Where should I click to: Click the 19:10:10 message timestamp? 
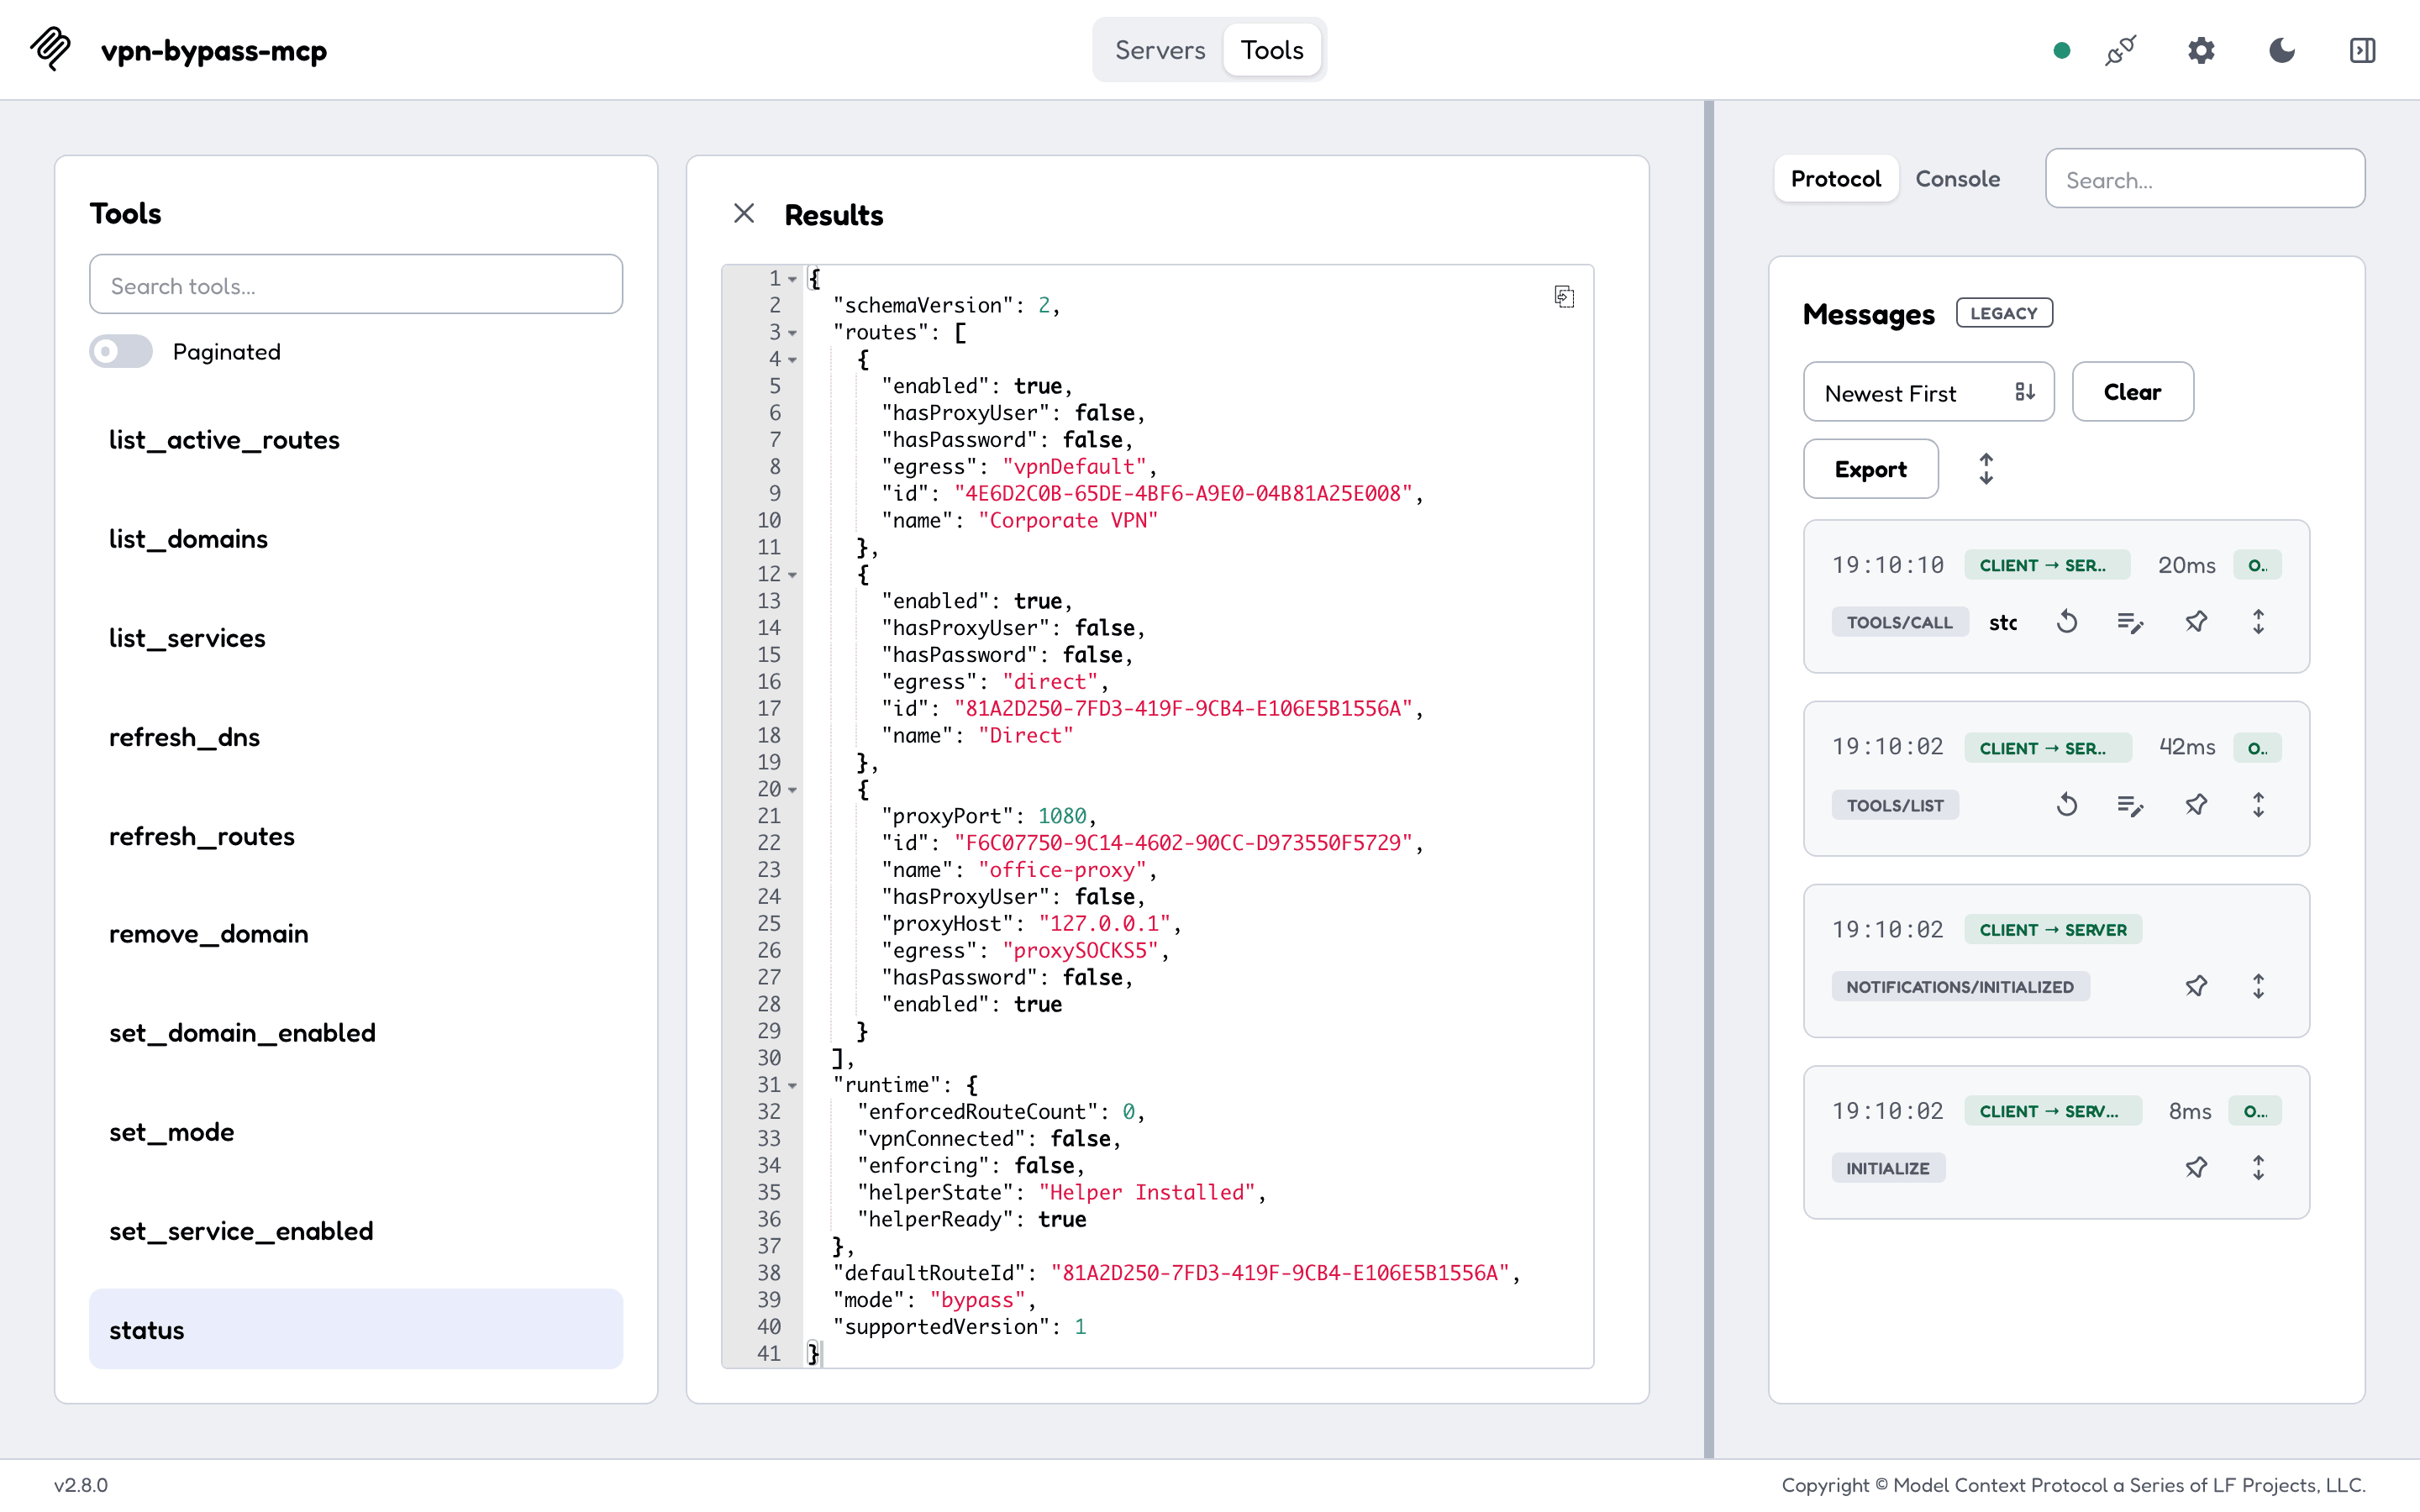[x=1887, y=565]
